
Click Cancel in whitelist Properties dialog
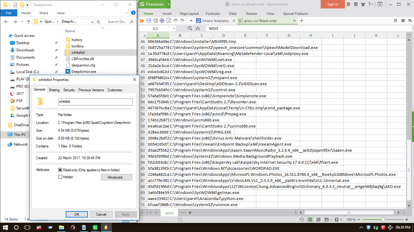click(x=101, y=214)
